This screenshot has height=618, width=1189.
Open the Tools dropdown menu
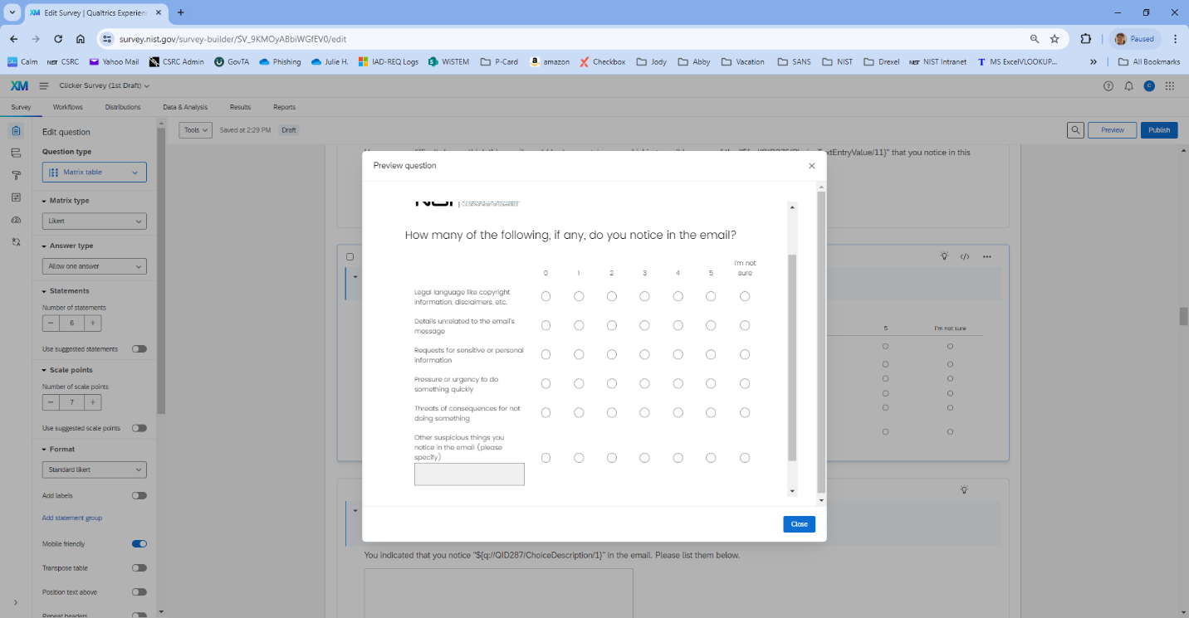click(x=196, y=130)
